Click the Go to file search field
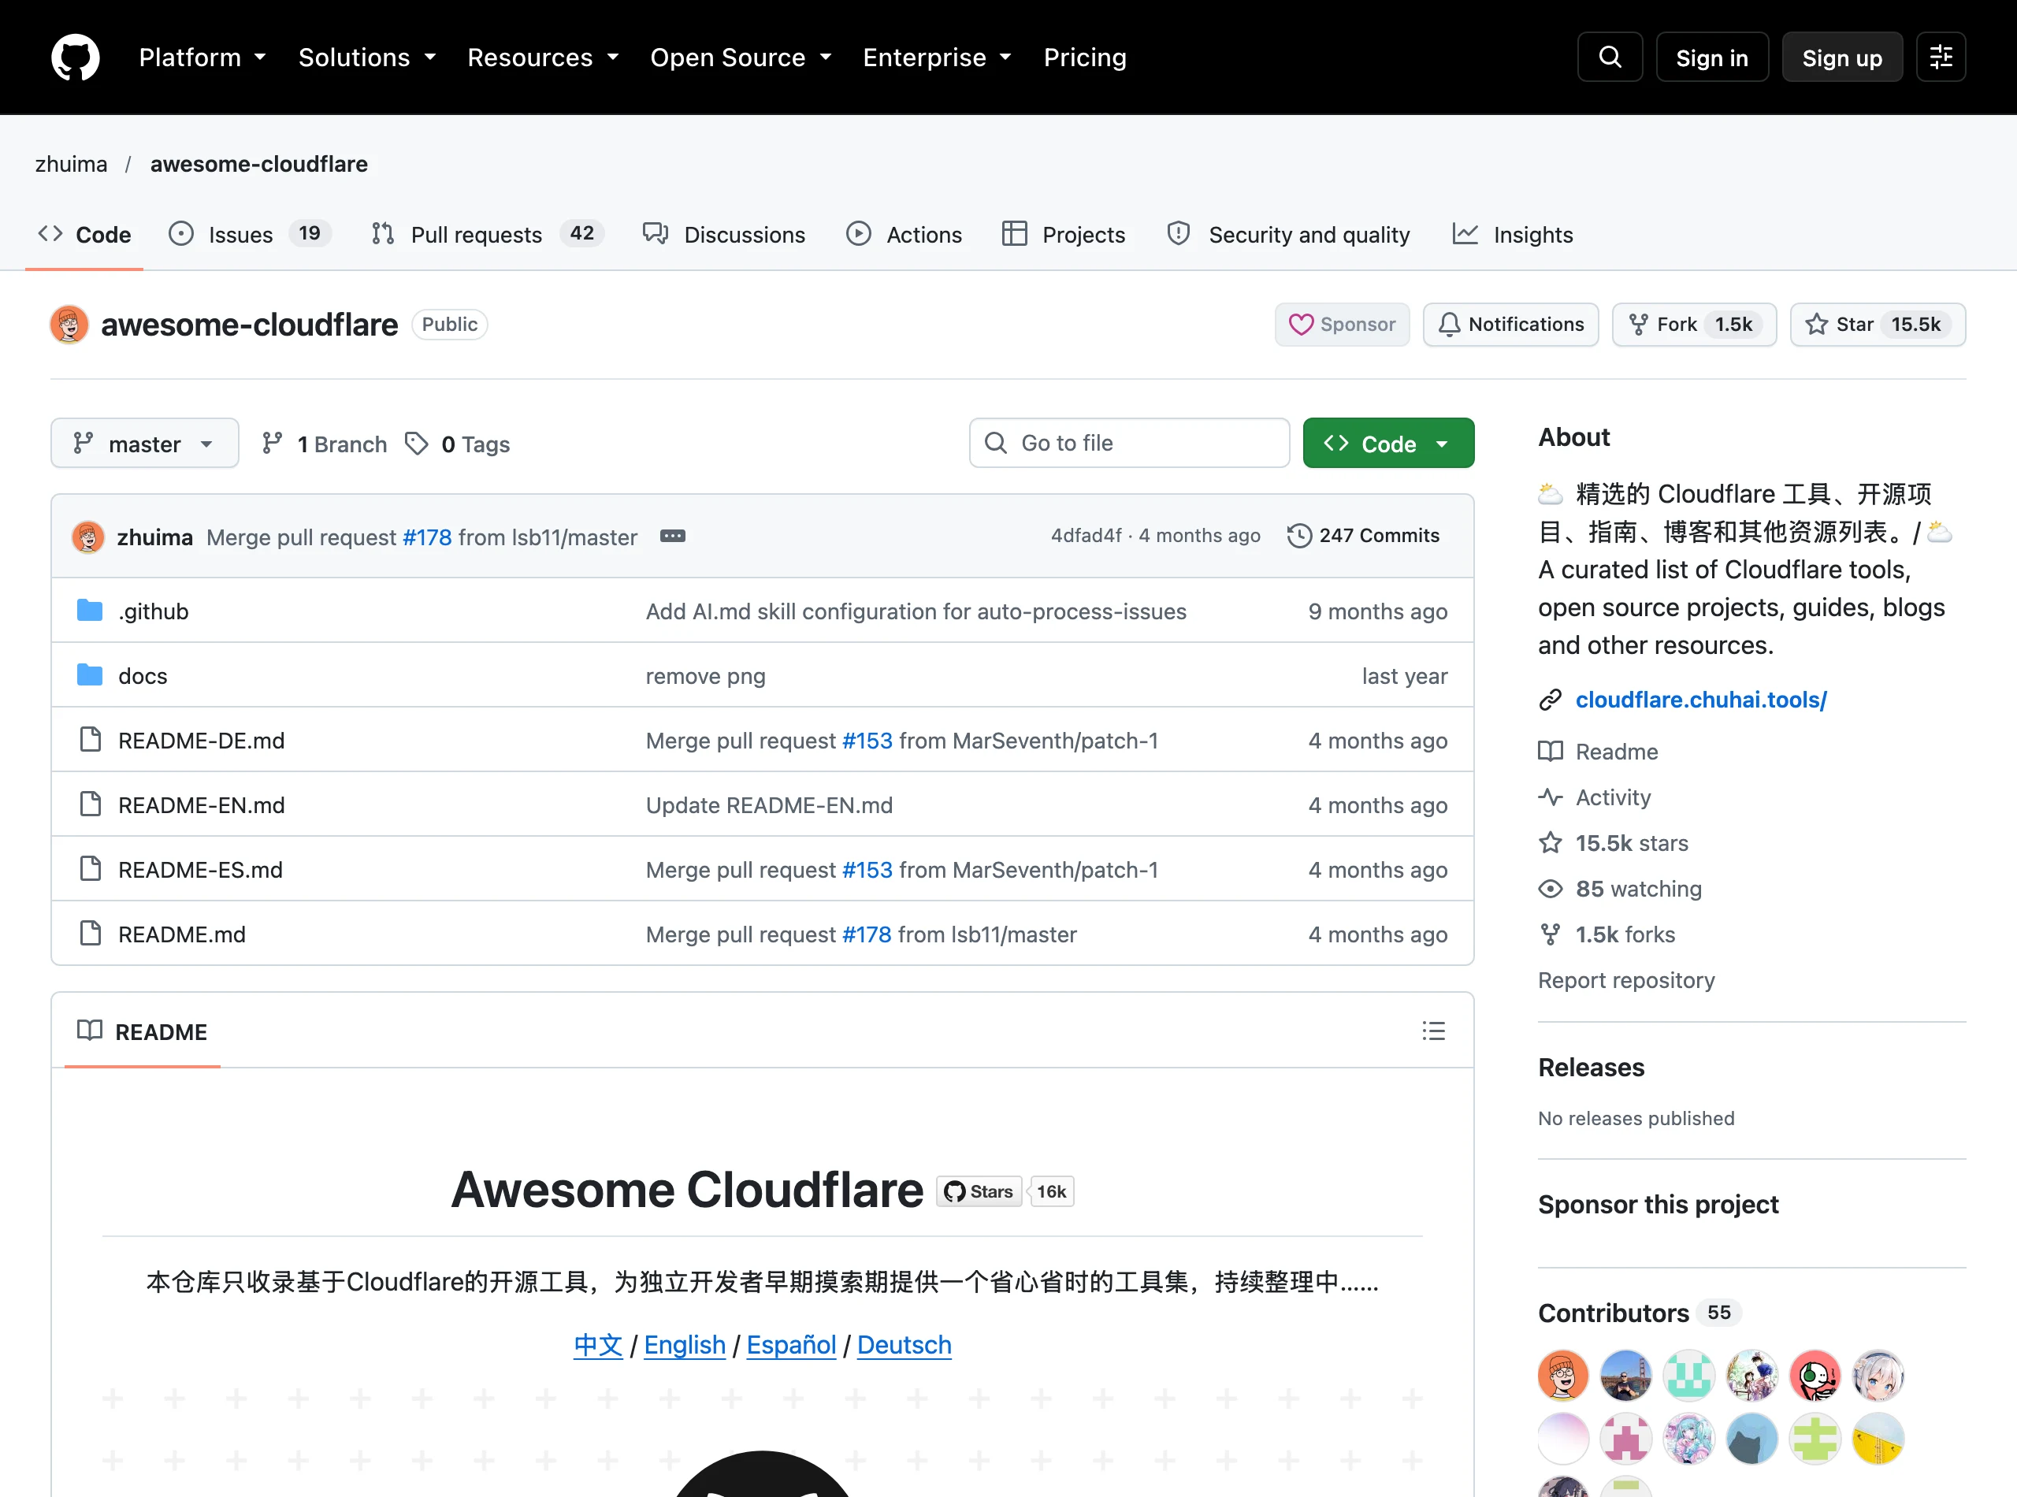 1129,443
